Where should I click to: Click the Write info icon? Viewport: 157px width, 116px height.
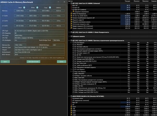37,8
